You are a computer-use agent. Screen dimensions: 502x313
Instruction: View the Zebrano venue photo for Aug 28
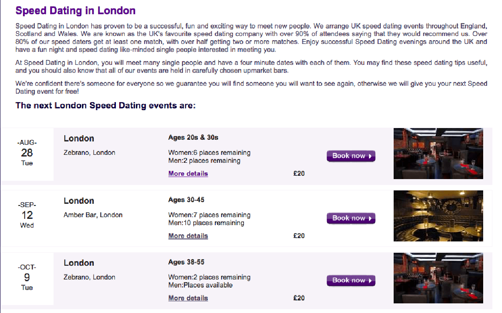pyautogui.click(x=438, y=154)
